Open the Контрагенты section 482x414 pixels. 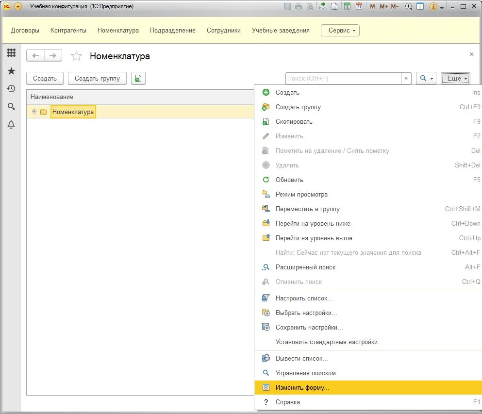click(68, 31)
